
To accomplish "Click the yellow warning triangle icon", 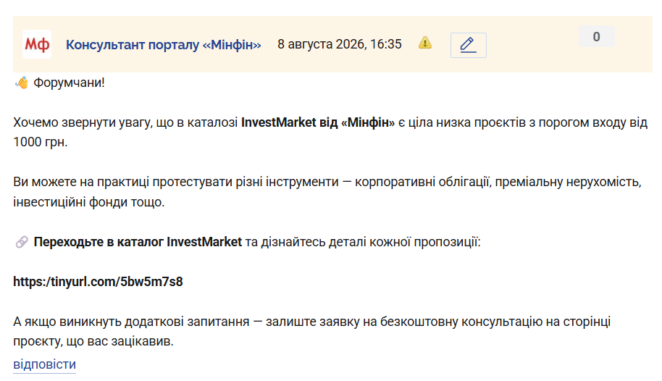I will (x=425, y=43).
